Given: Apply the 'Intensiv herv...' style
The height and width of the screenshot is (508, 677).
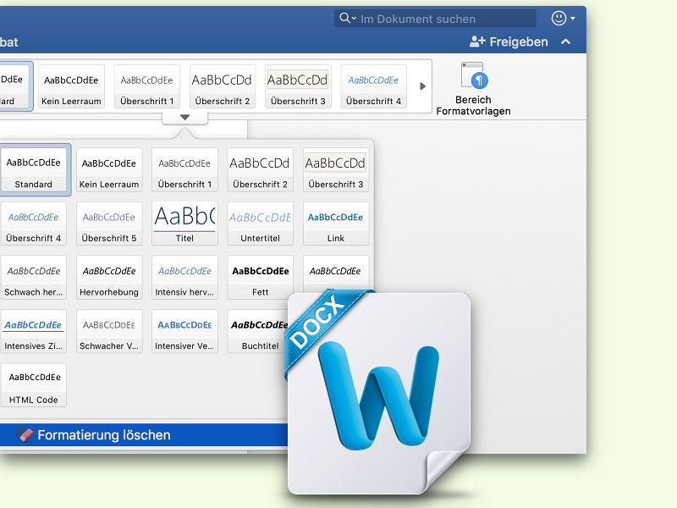Looking at the screenshot, I should [x=184, y=278].
